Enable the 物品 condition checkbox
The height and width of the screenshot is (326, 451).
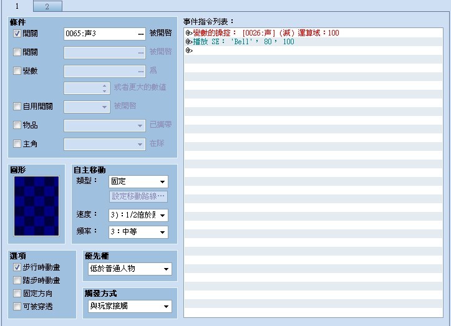(17, 125)
